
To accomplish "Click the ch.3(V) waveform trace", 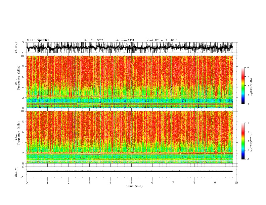I will pos(130,172).
